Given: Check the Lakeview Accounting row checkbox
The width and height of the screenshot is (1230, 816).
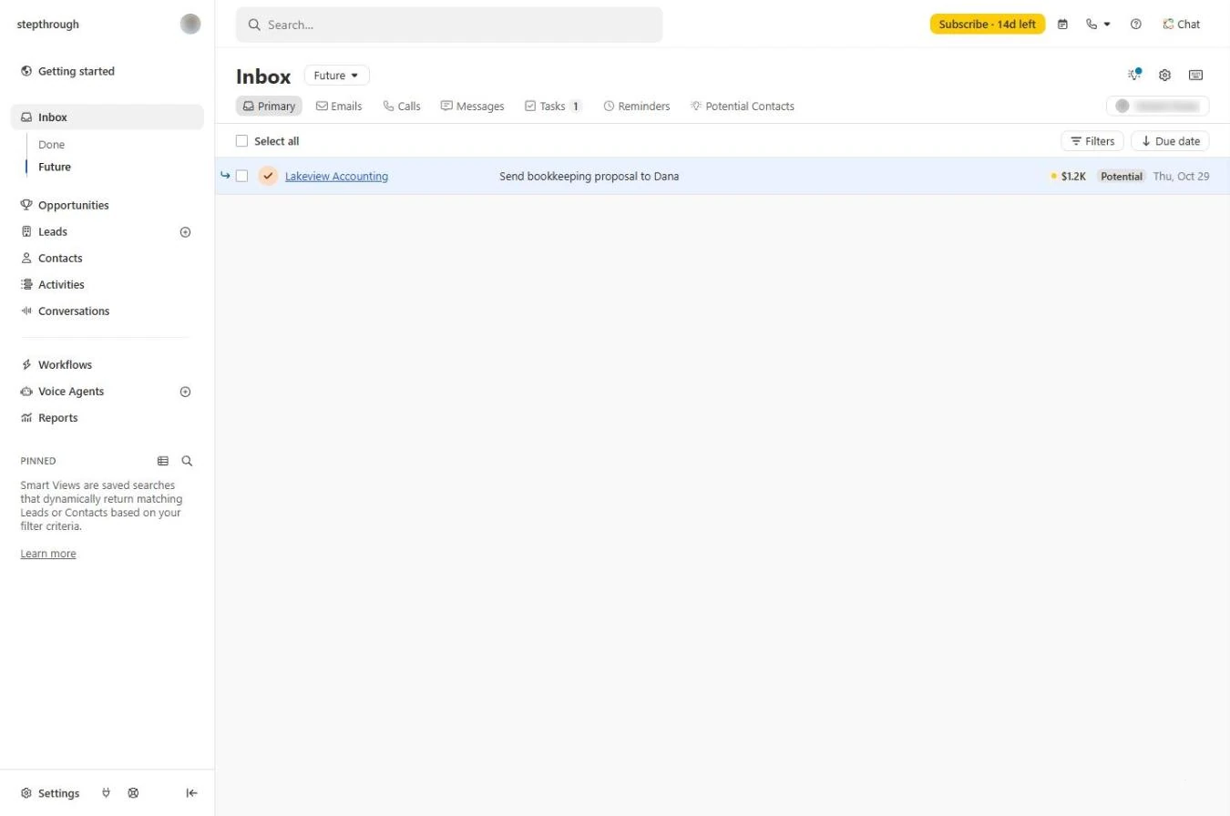Looking at the screenshot, I should click(241, 176).
